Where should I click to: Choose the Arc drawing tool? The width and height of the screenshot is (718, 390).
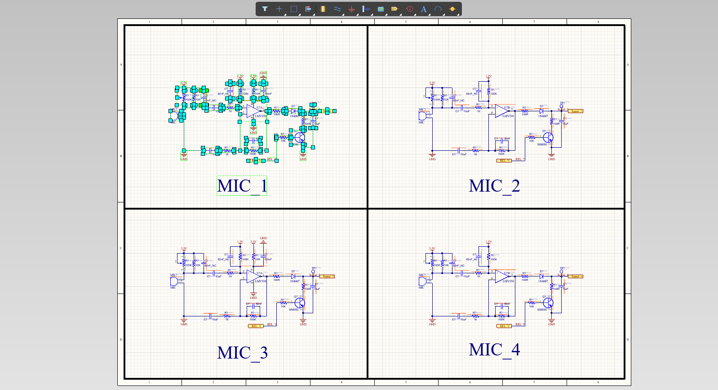pyautogui.click(x=438, y=9)
